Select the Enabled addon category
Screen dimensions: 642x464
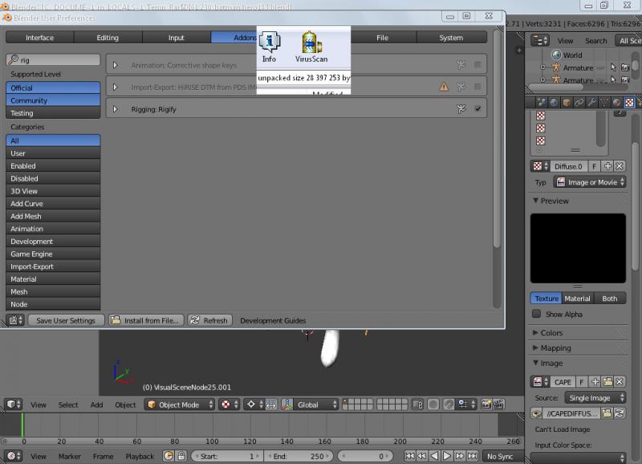point(53,166)
